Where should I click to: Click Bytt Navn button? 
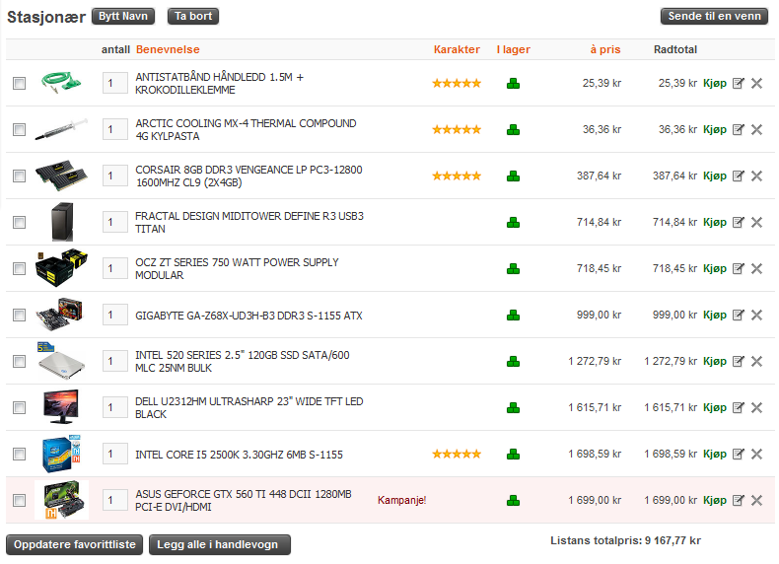(x=123, y=17)
